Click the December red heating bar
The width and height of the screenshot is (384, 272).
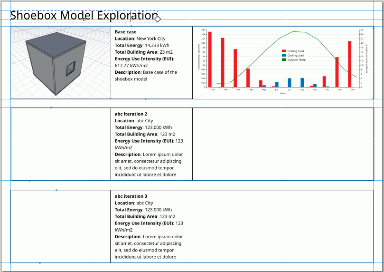[x=350, y=64]
